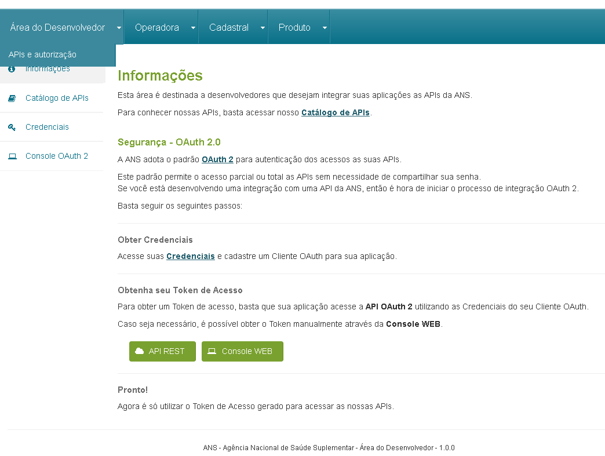The height and width of the screenshot is (456, 605).
Task: Expand the Cadastral dropdown arrow
Action: click(x=262, y=27)
